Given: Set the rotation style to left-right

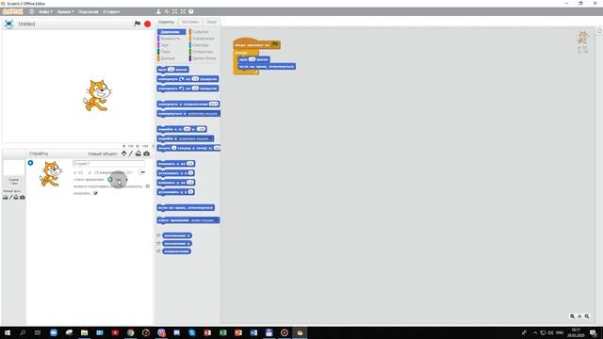Looking at the screenshot, I should 120,179.
